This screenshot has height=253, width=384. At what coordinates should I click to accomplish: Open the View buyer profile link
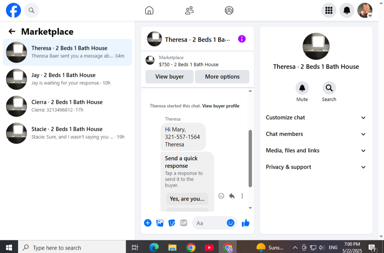click(220, 106)
